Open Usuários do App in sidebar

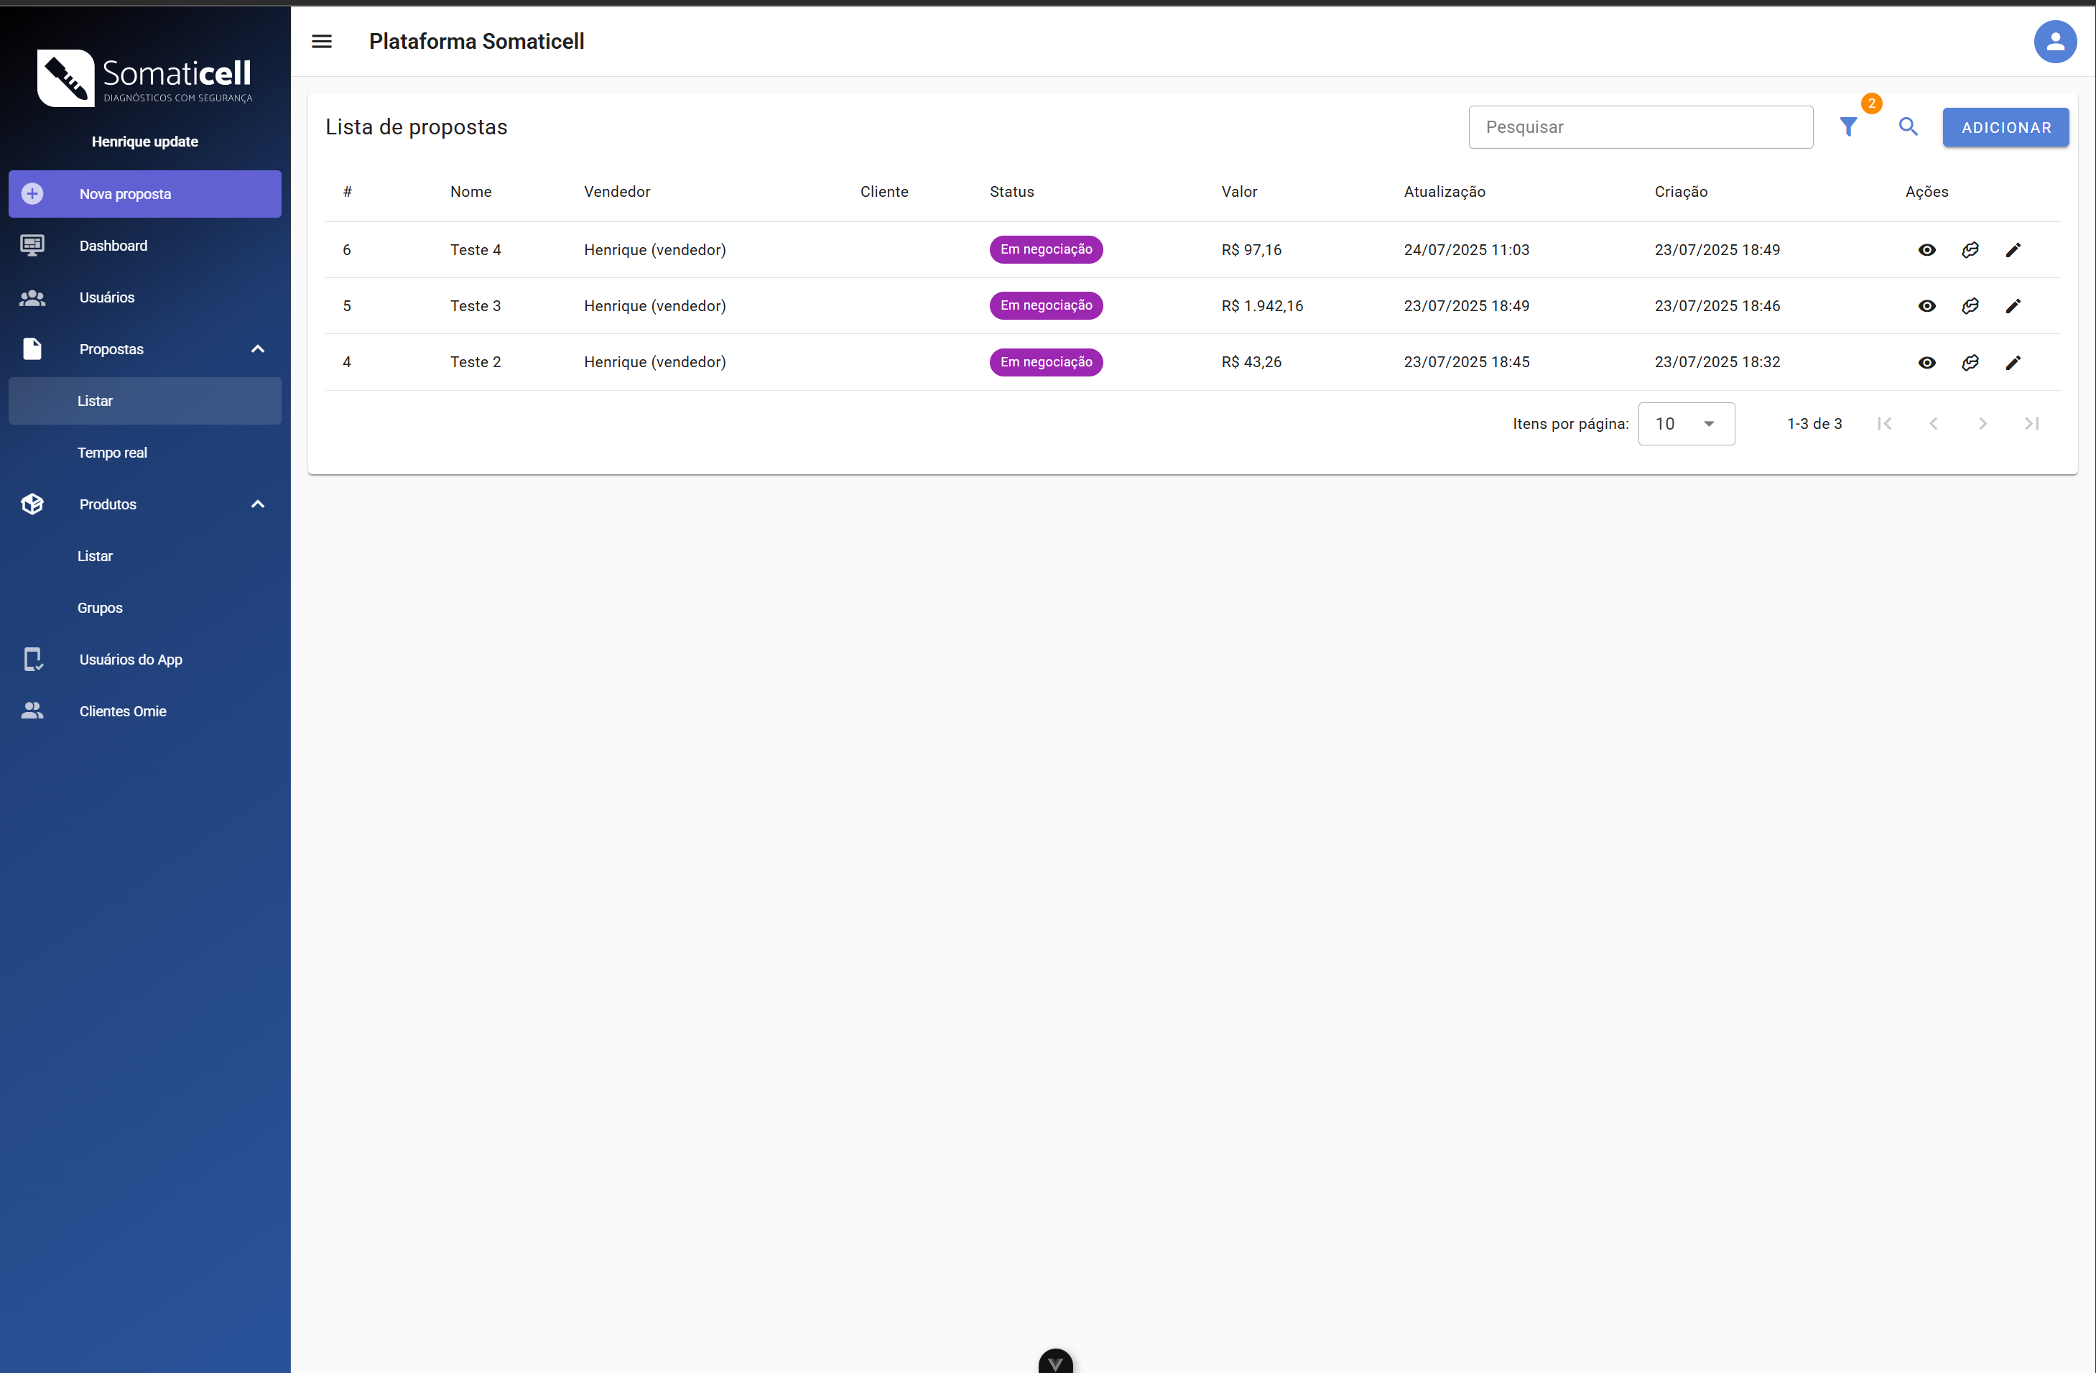144,660
